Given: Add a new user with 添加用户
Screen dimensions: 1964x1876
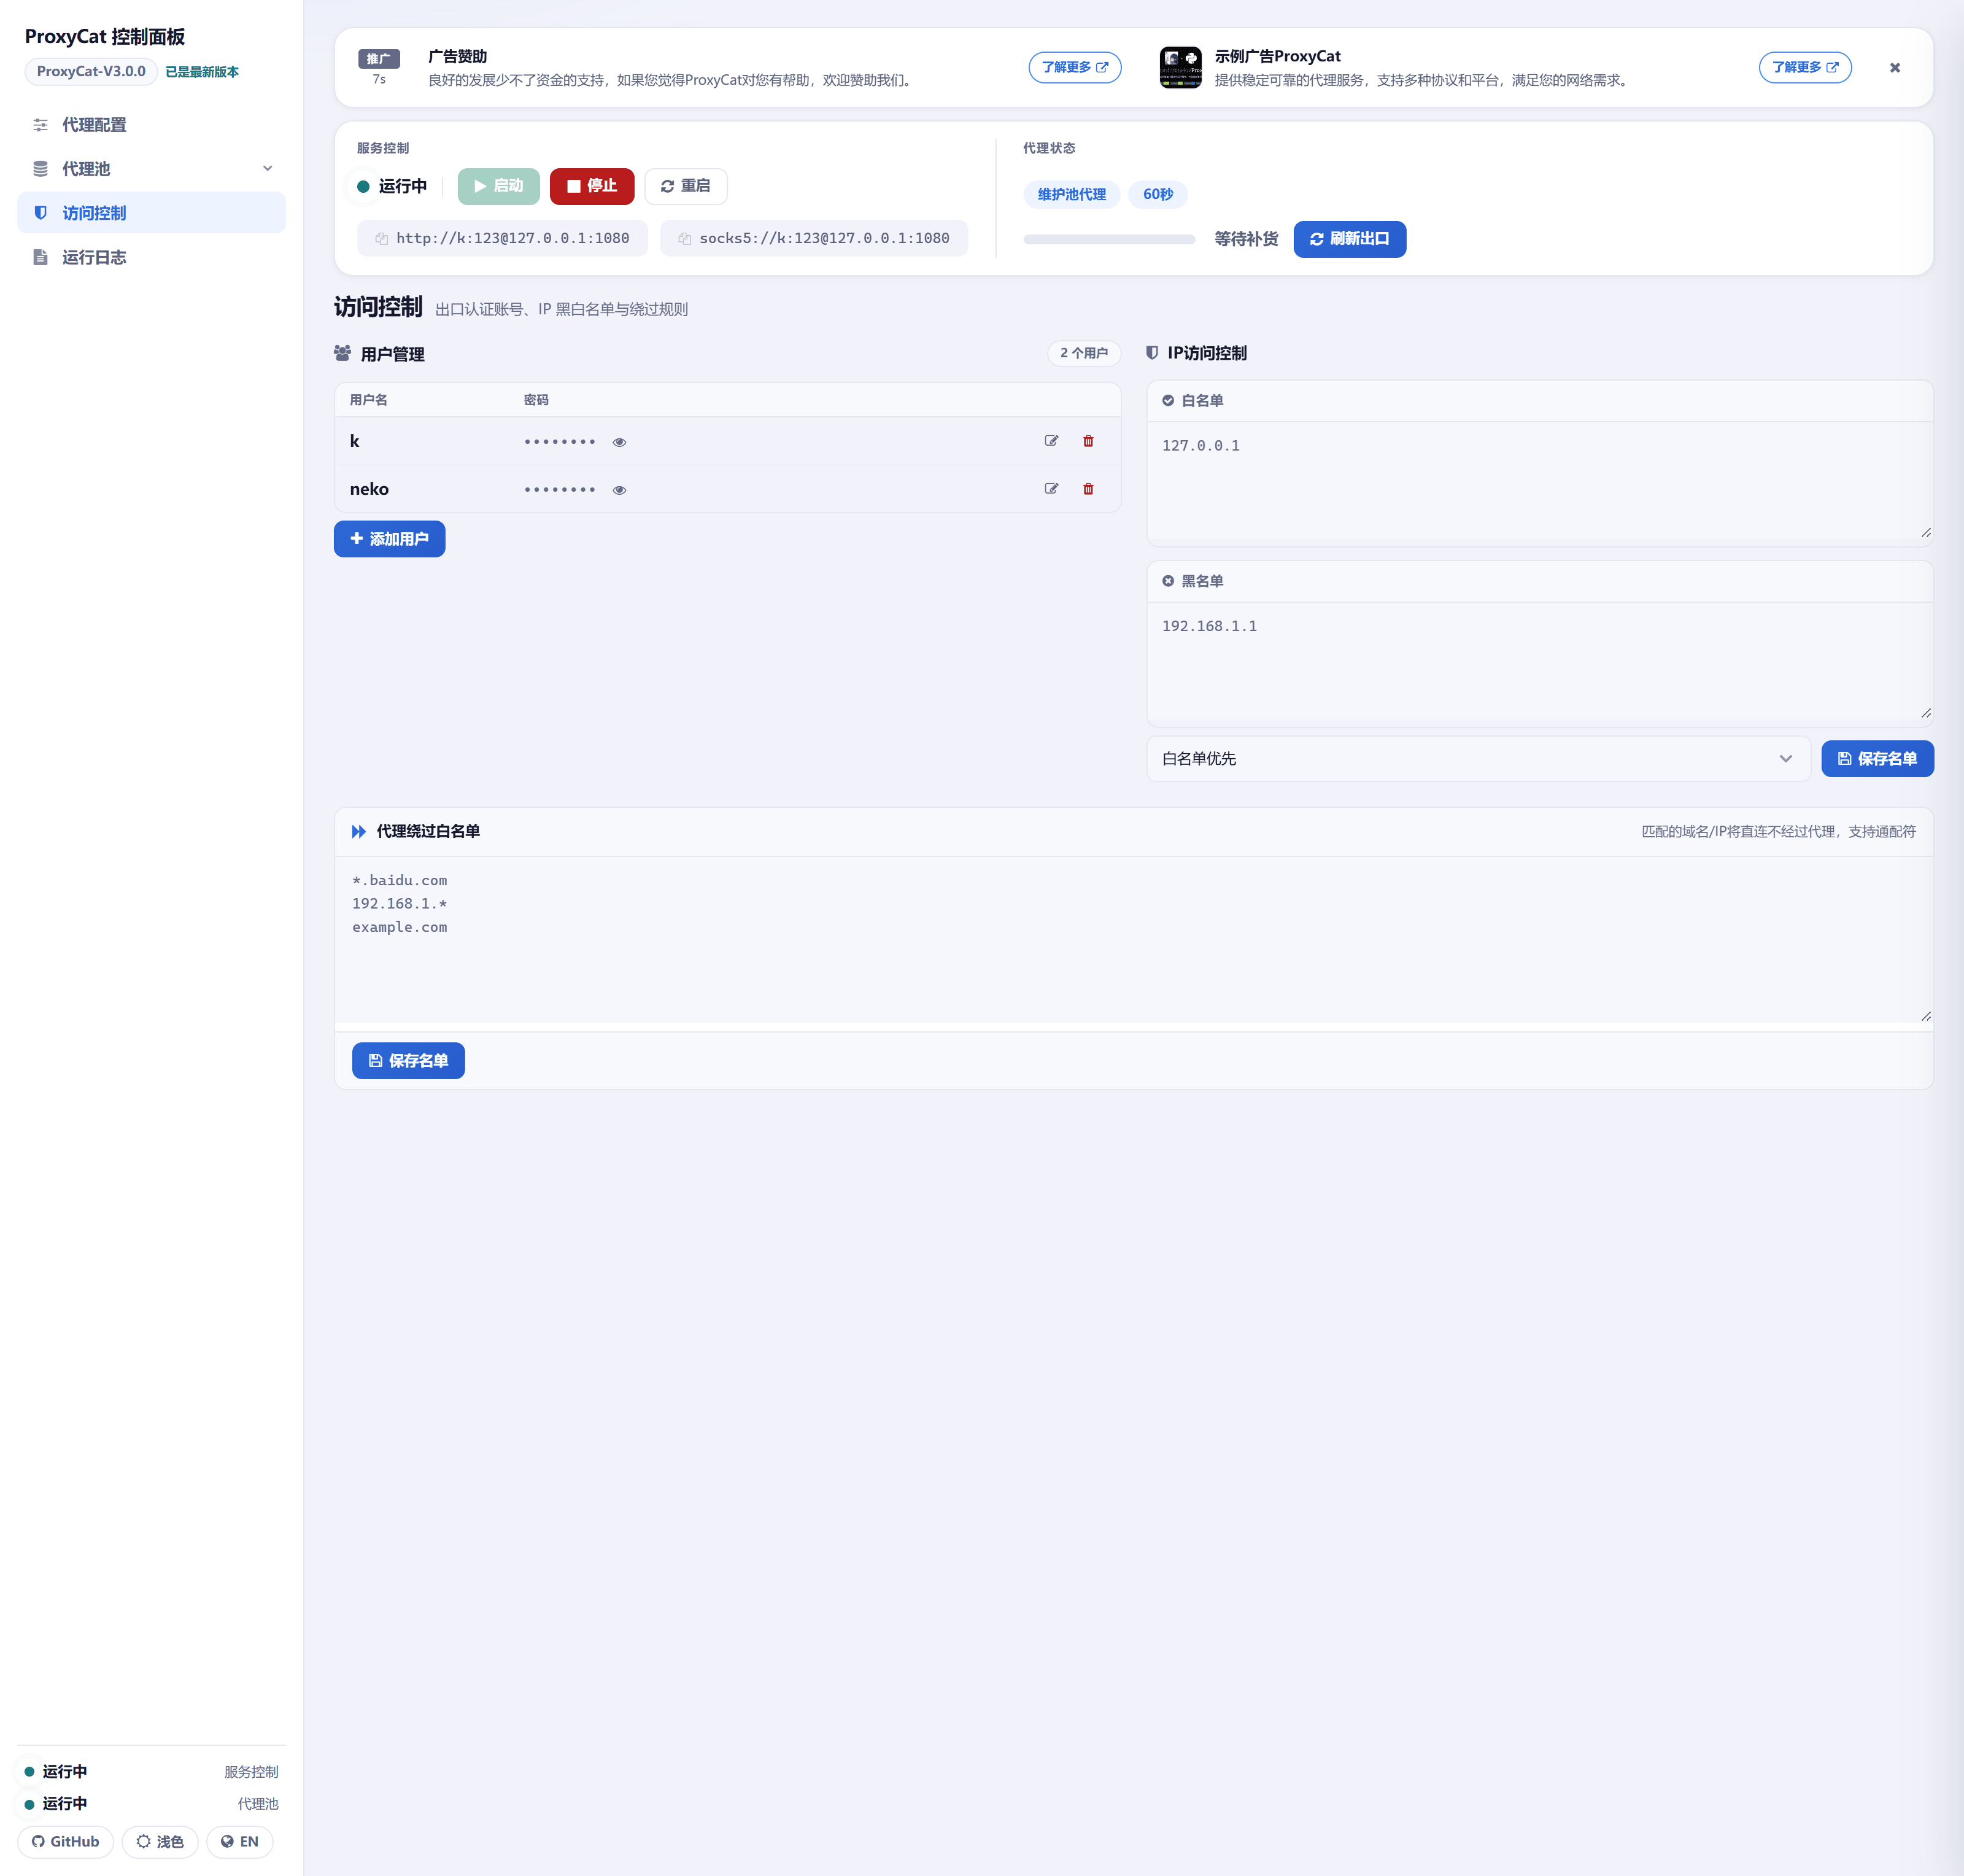Looking at the screenshot, I should 389,539.
